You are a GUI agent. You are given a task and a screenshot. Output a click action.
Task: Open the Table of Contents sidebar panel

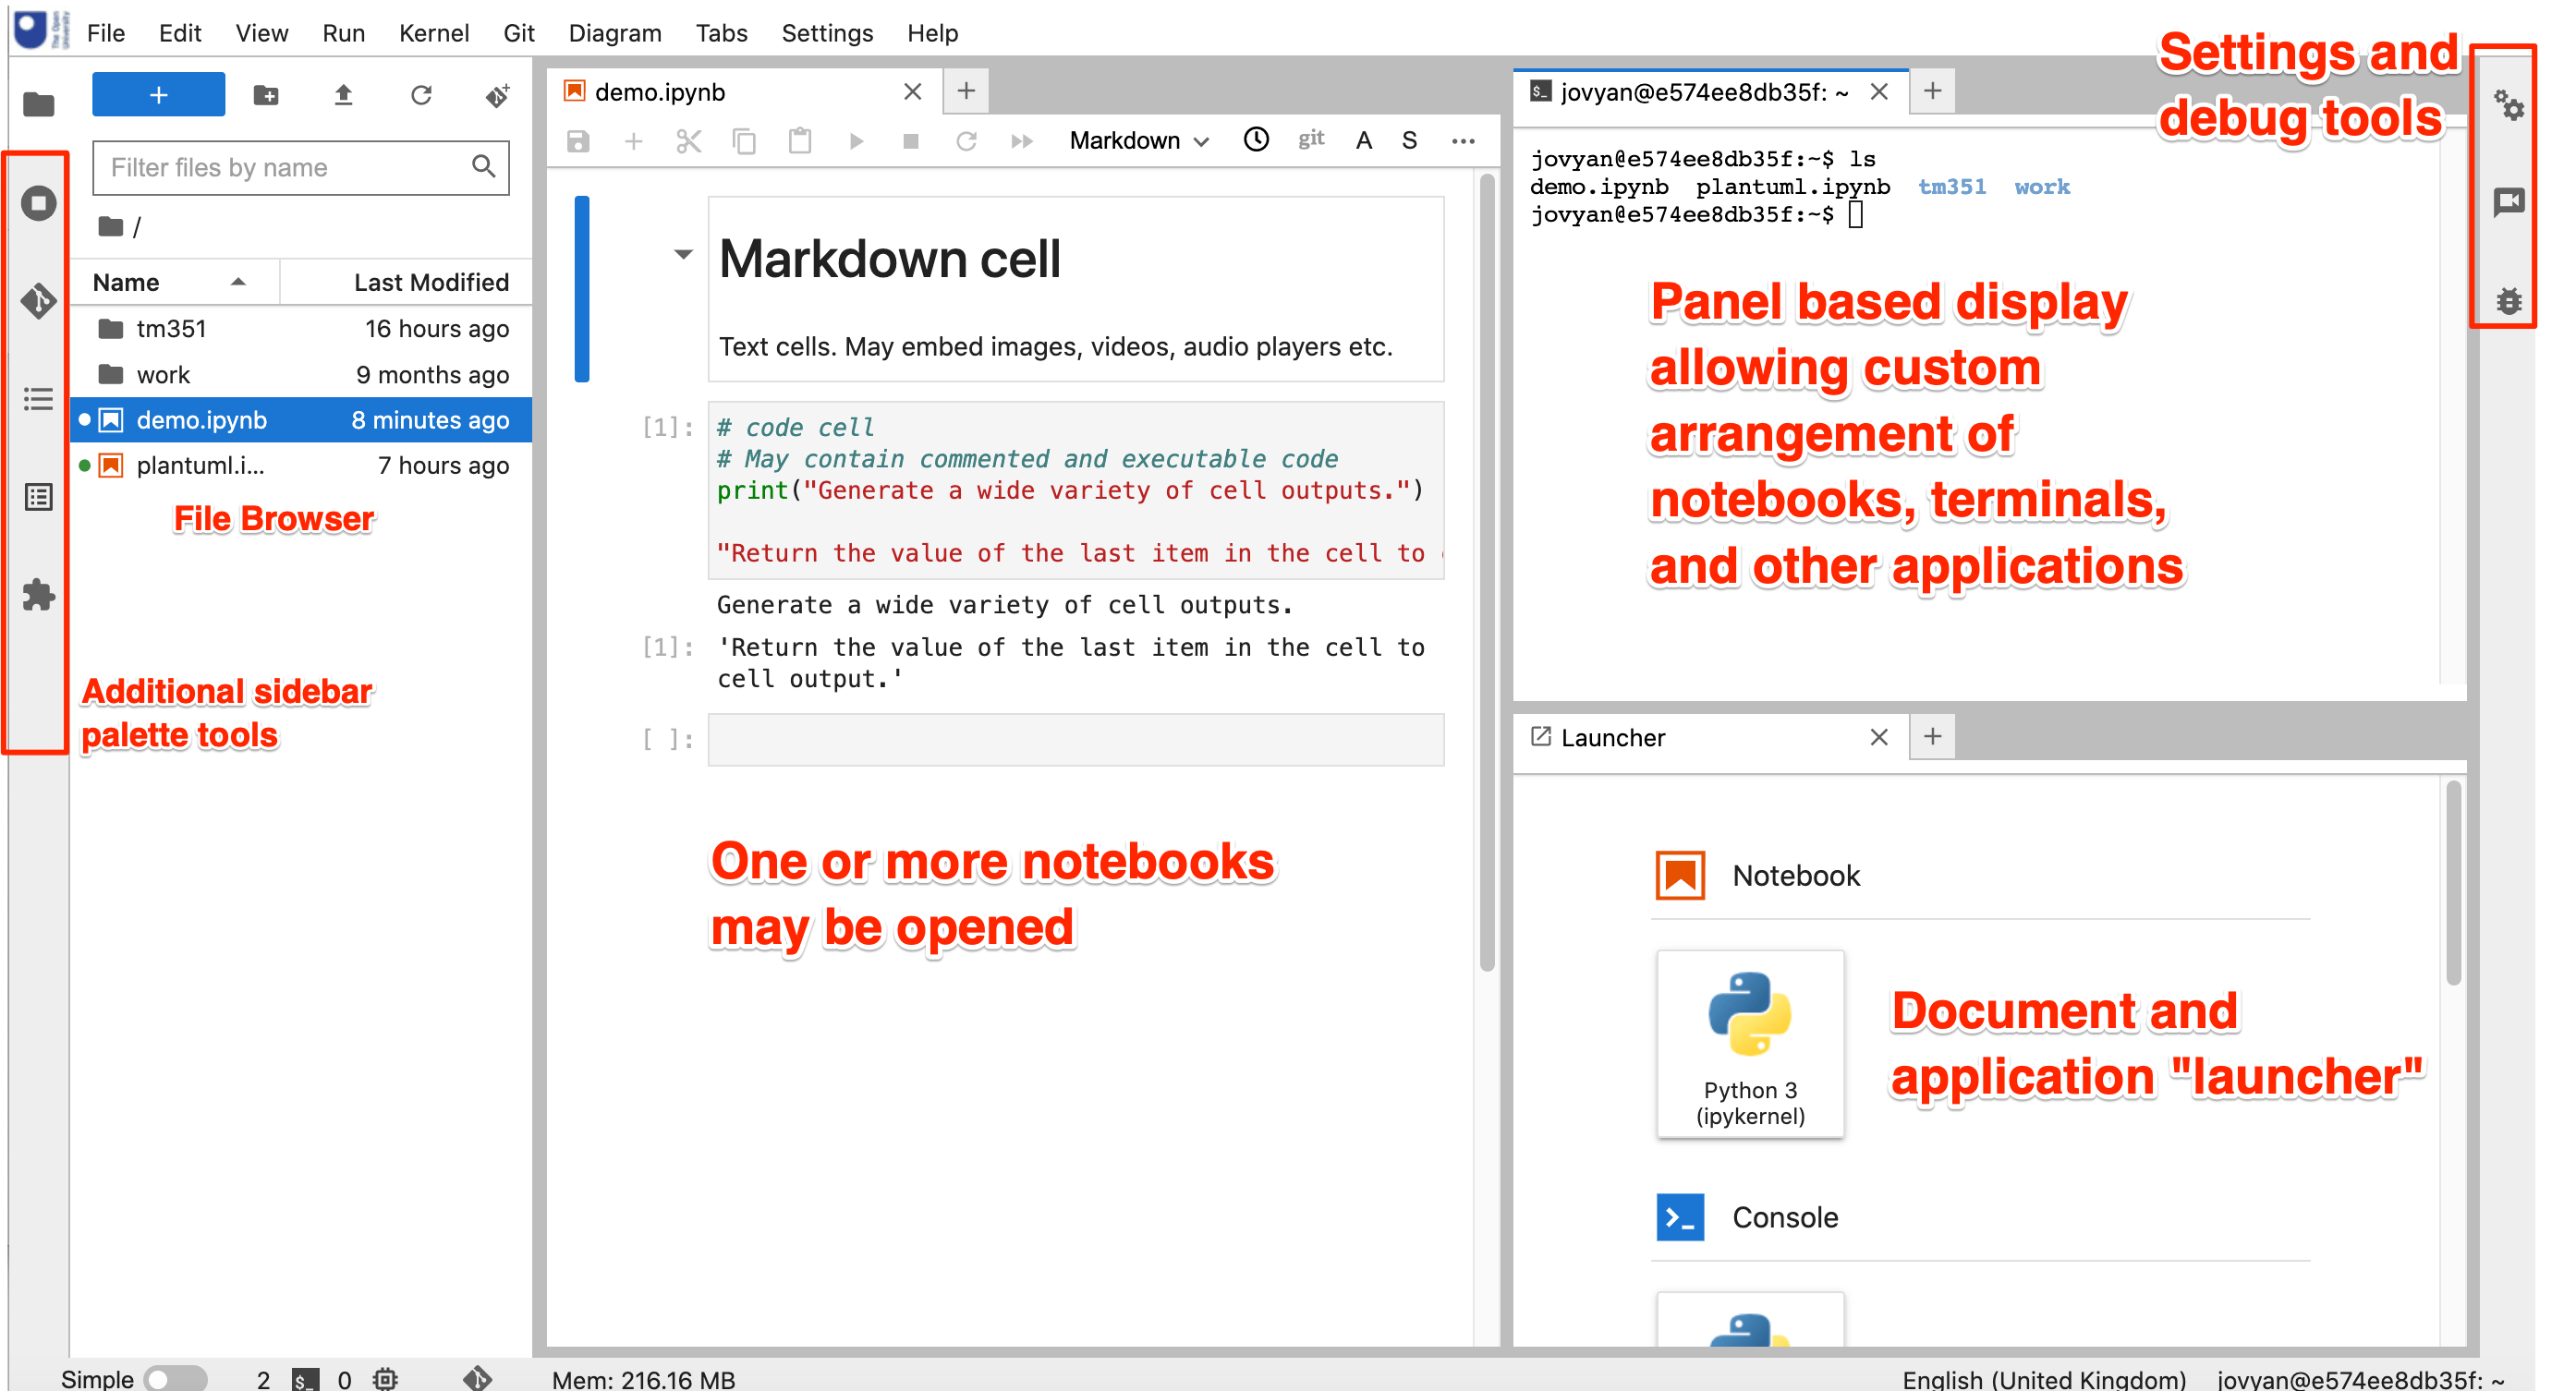(x=38, y=398)
